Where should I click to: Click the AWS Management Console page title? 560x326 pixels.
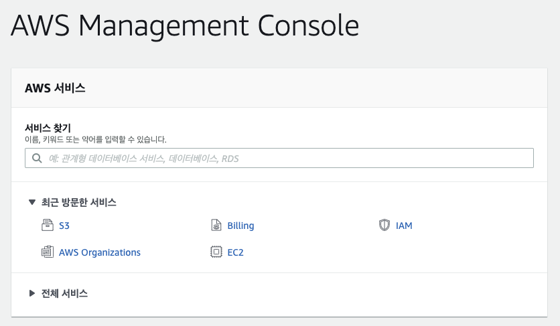point(185,25)
